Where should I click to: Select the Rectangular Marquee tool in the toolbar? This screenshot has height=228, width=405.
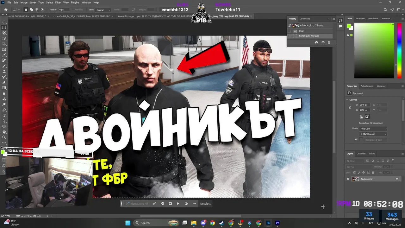4,27
